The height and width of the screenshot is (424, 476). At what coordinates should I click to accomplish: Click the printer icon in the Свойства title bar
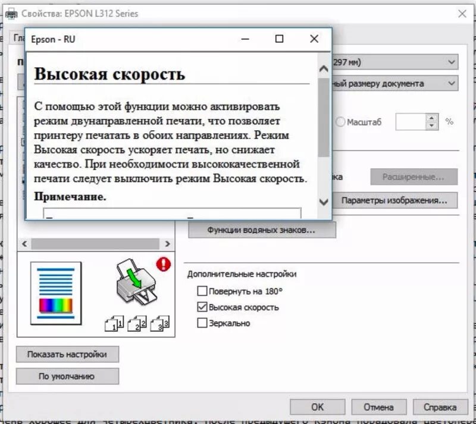(x=11, y=14)
